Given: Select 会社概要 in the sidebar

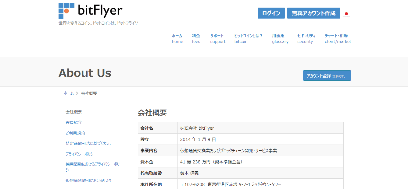Looking at the screenshot, I should pyautogui.click(x=73, y=112).
